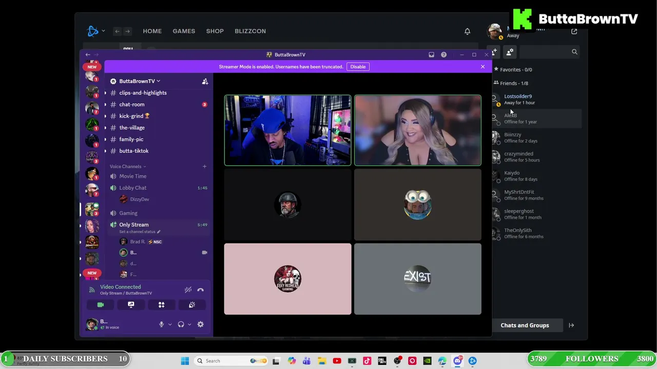657x369 pixels.
Task: Open Chats and Groups in Battle.net
Action: [525, 325]
